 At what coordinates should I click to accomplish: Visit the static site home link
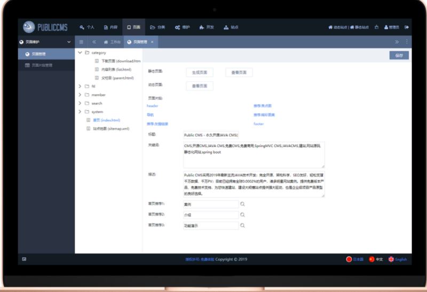click(x=359, y=27)
